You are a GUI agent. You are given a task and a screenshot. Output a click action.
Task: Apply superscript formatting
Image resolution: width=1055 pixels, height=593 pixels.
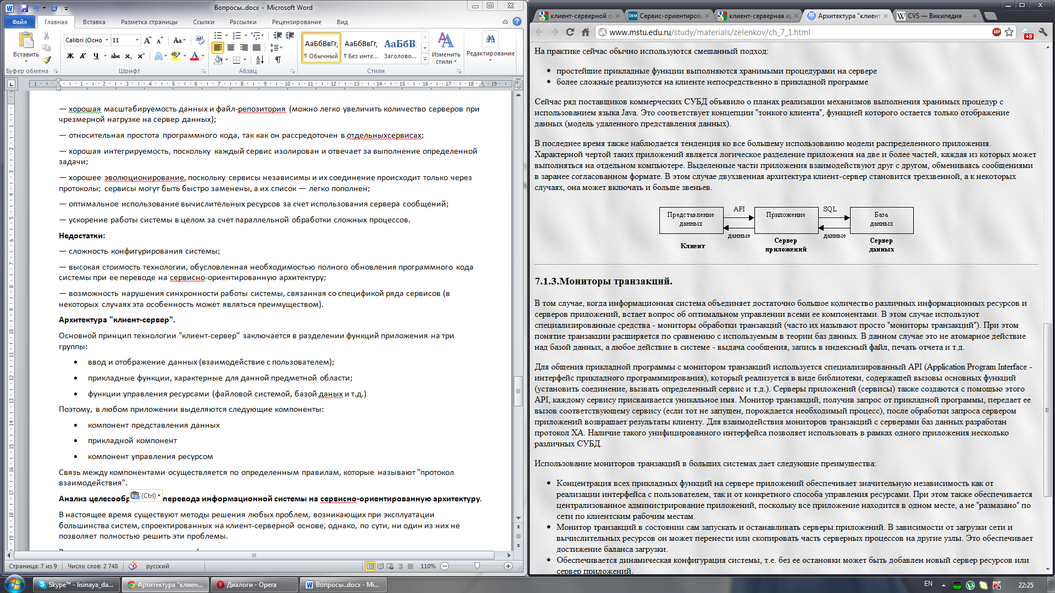pyautogui.click(x=141, y=56)
